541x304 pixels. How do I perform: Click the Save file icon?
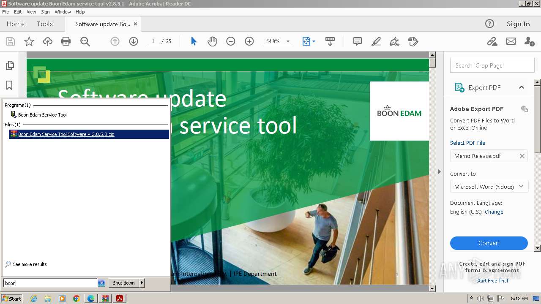(11, 41)
